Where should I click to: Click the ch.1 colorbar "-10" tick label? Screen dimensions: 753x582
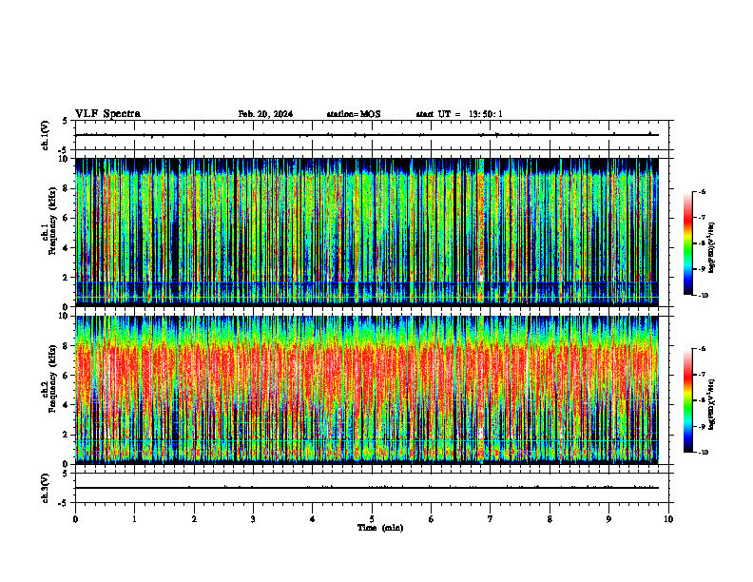coord(703,296)
